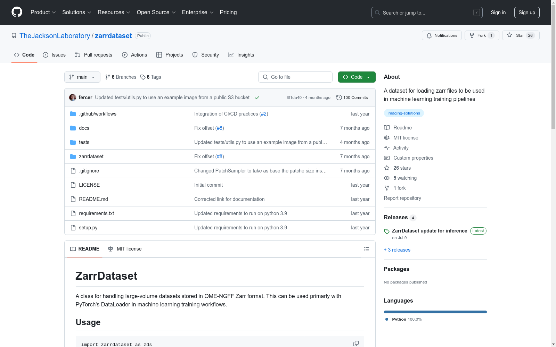Click the search magnifier icon in header
The width and height of the screenshot is (556, 347).
coord(377,12)
